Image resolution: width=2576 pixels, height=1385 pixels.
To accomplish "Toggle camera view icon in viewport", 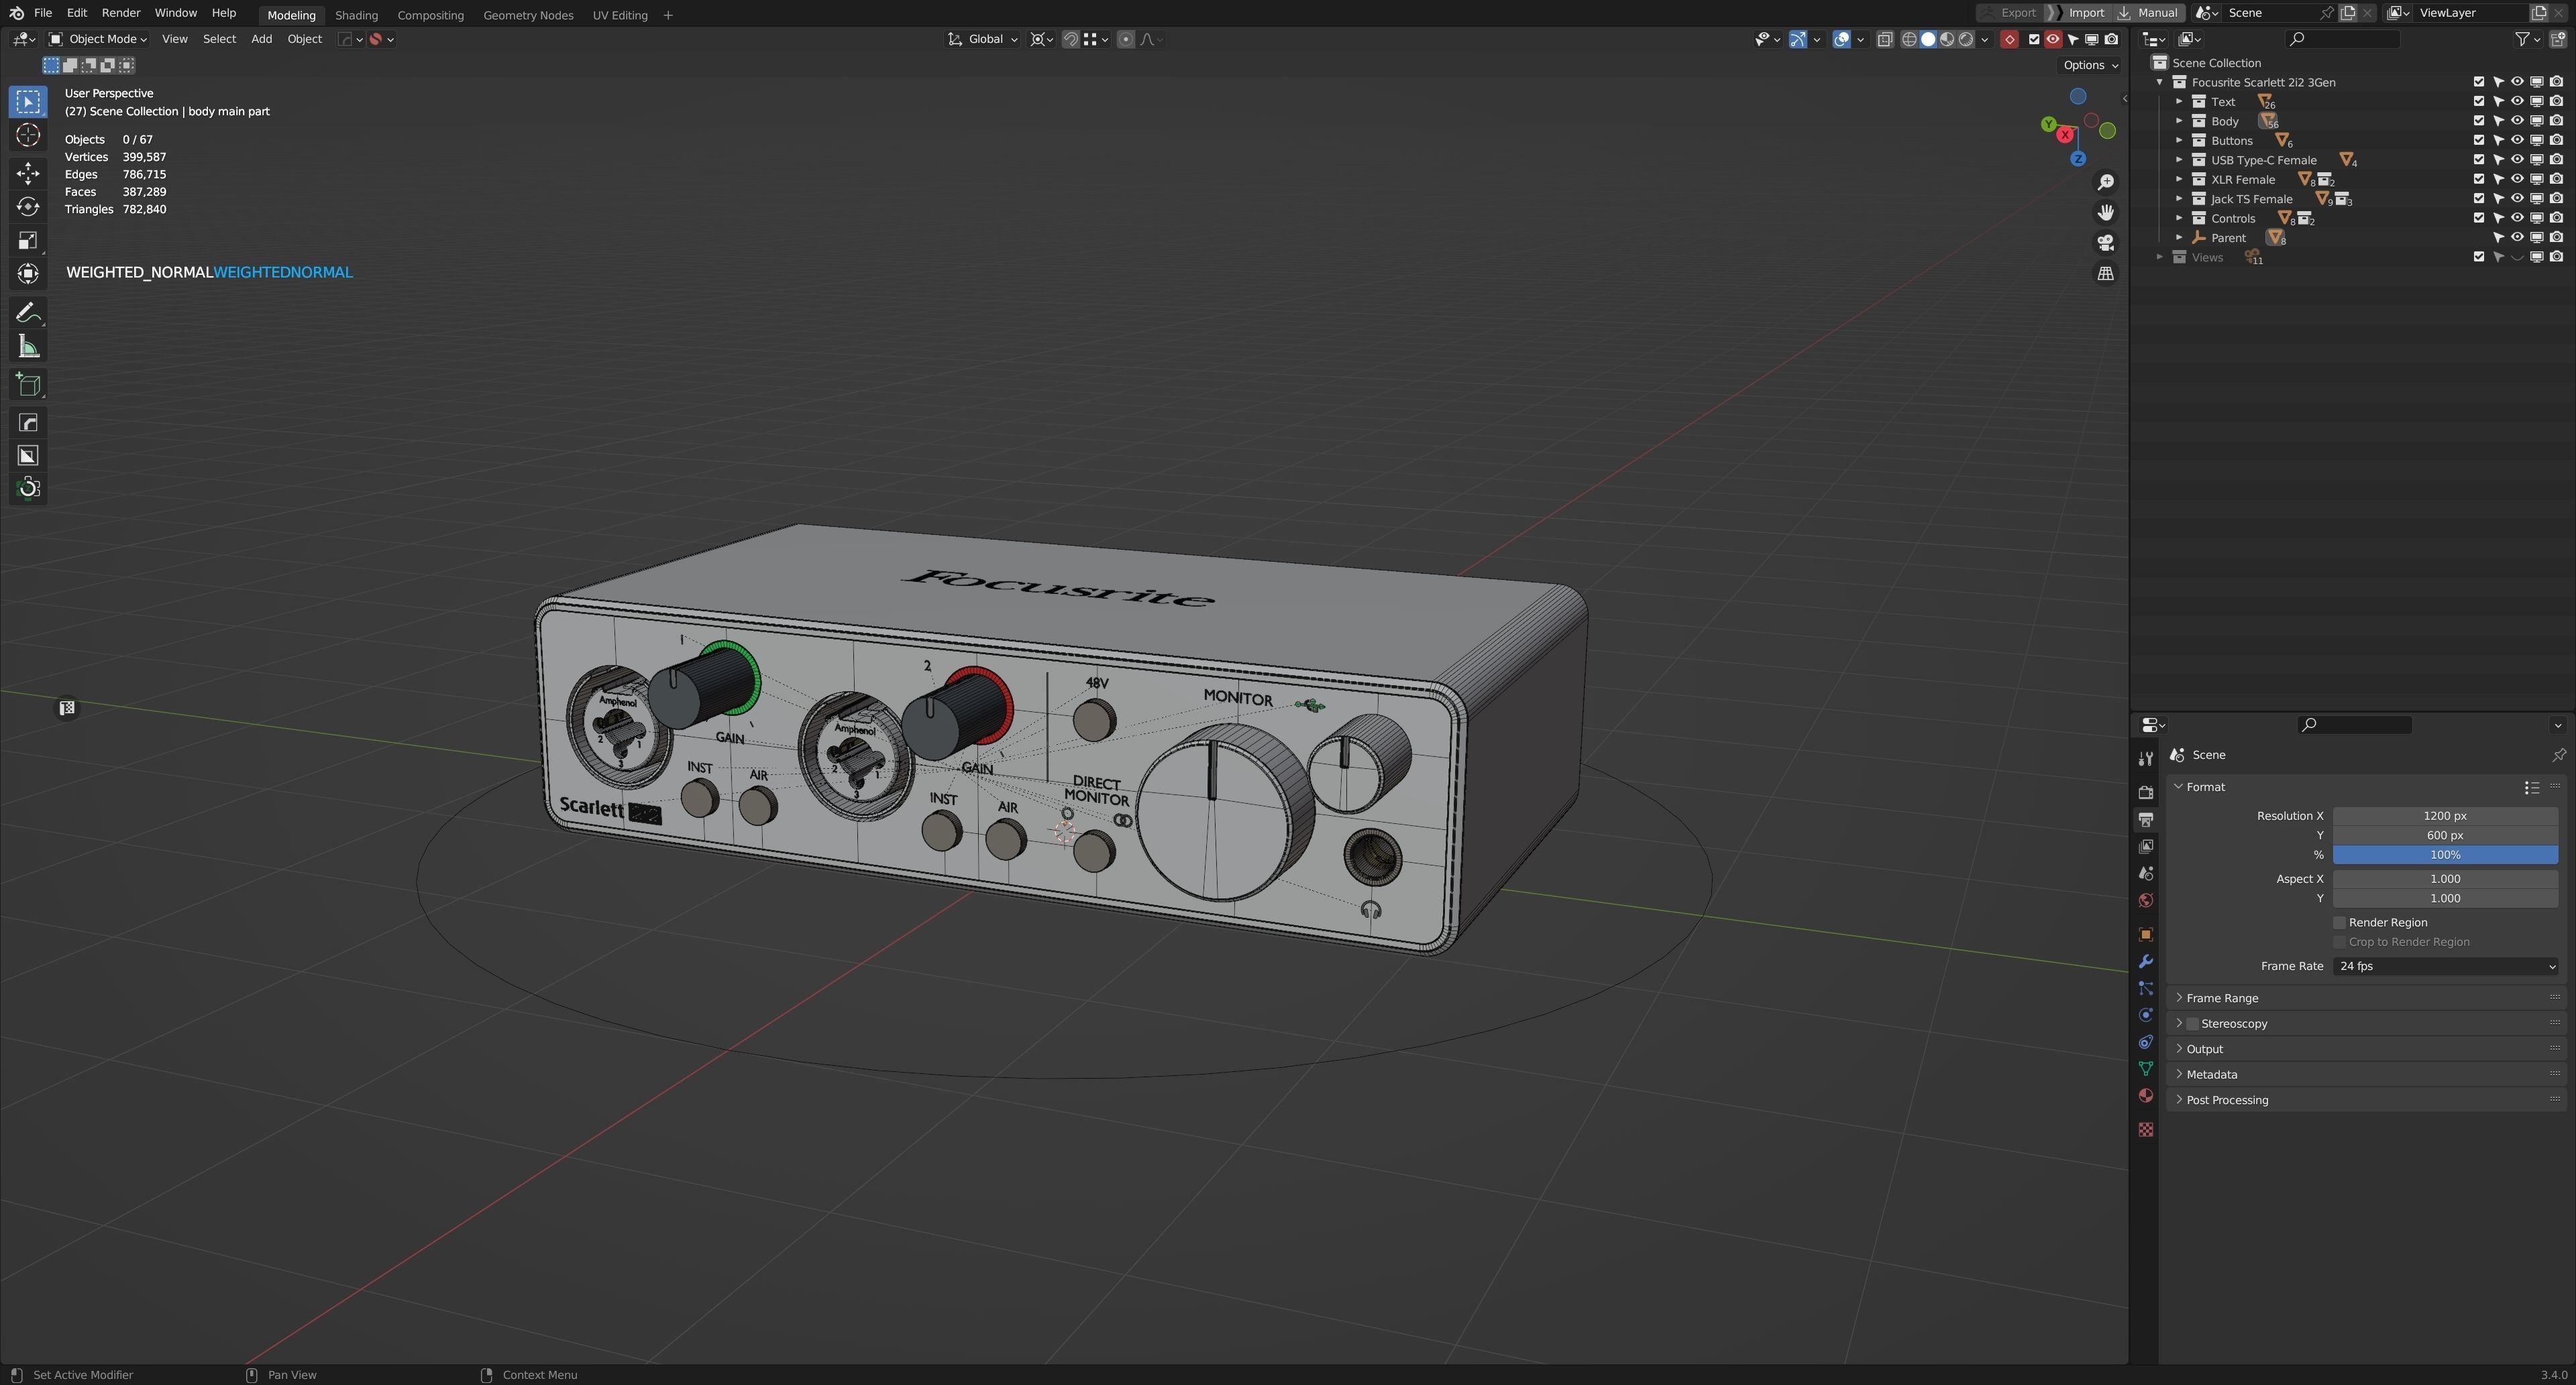I will pos(2105,243).
